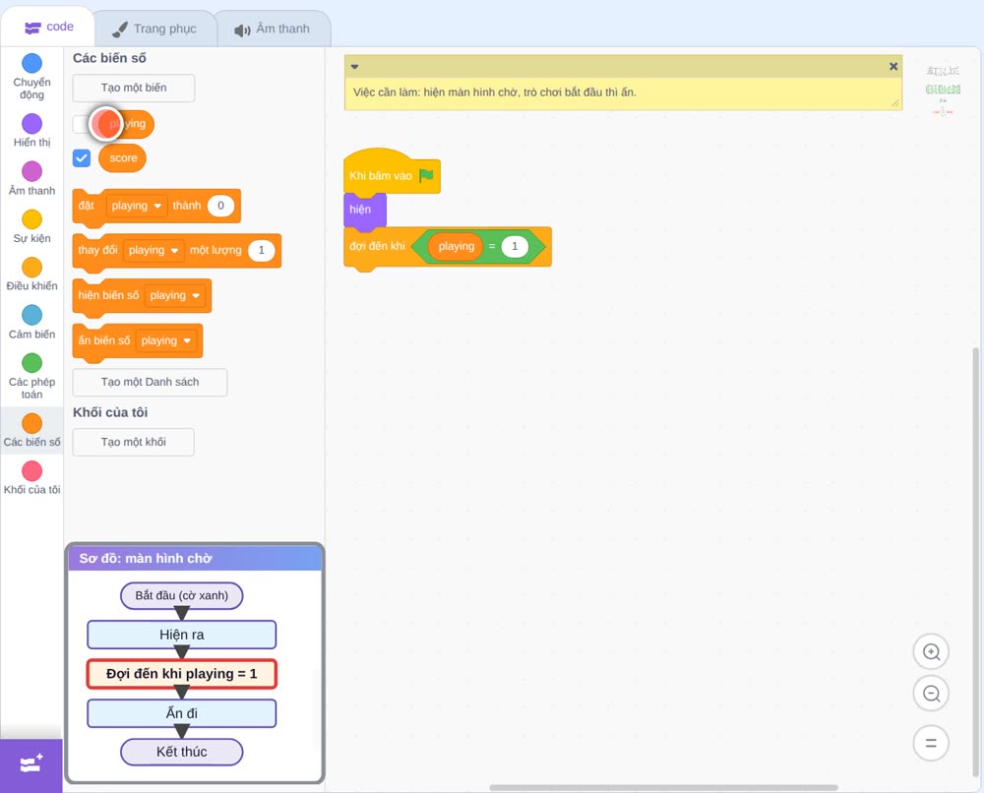Viewport: 984px width, 793px height.
Task: Zoom out of the workspace
Action: pyautogui.click(x=931, y=694)
